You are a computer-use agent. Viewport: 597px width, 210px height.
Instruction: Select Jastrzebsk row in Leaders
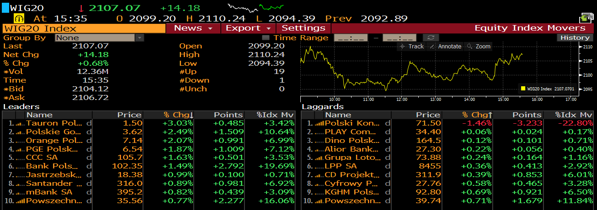pos(149,175)
